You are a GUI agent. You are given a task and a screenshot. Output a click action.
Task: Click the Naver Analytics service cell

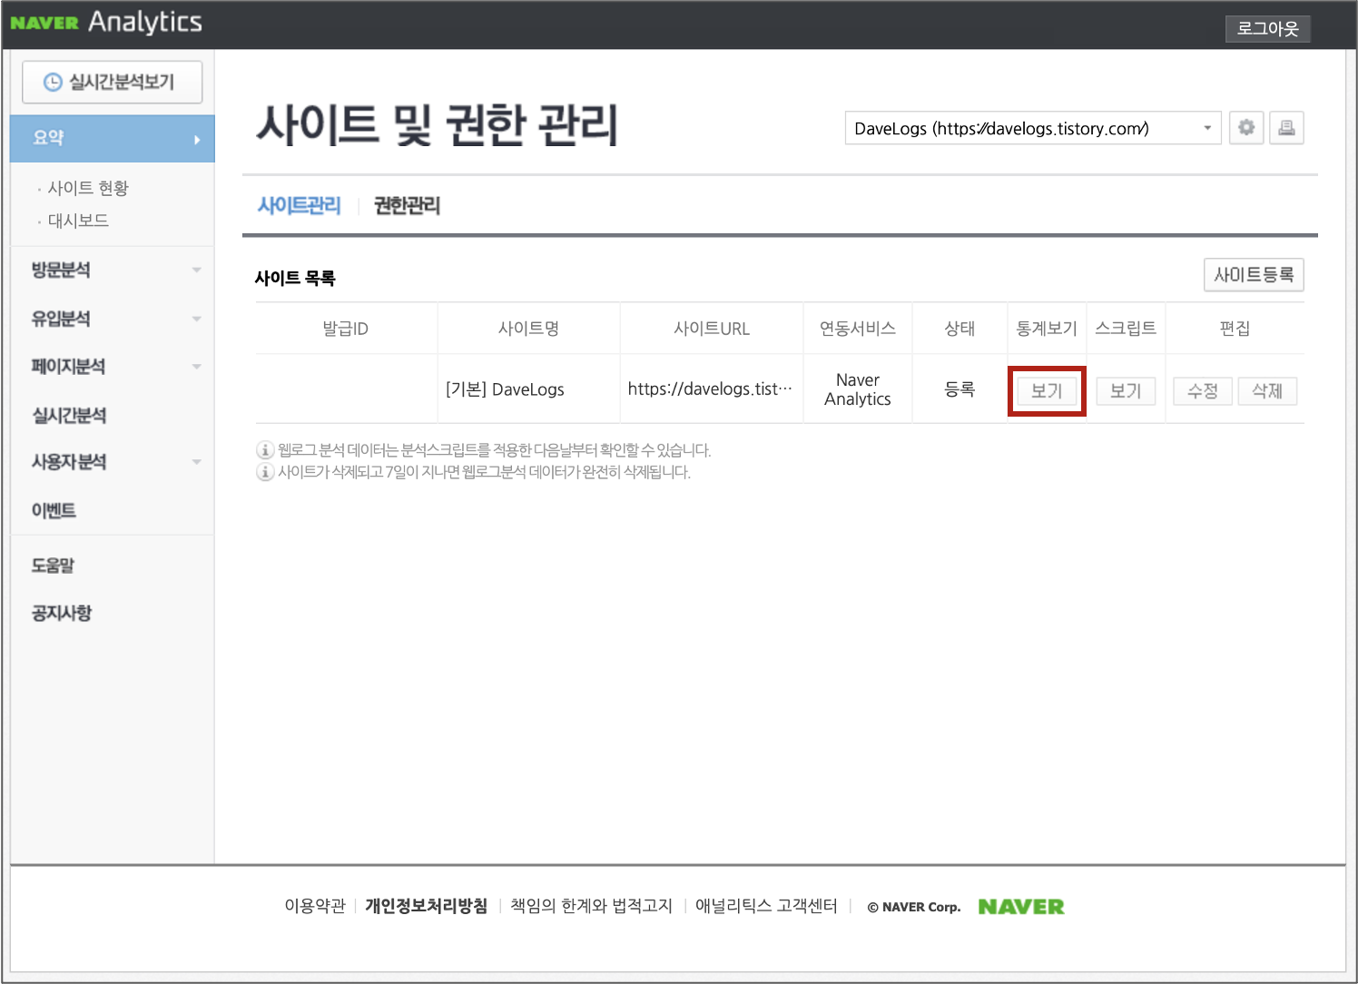[x=858, y=389]
